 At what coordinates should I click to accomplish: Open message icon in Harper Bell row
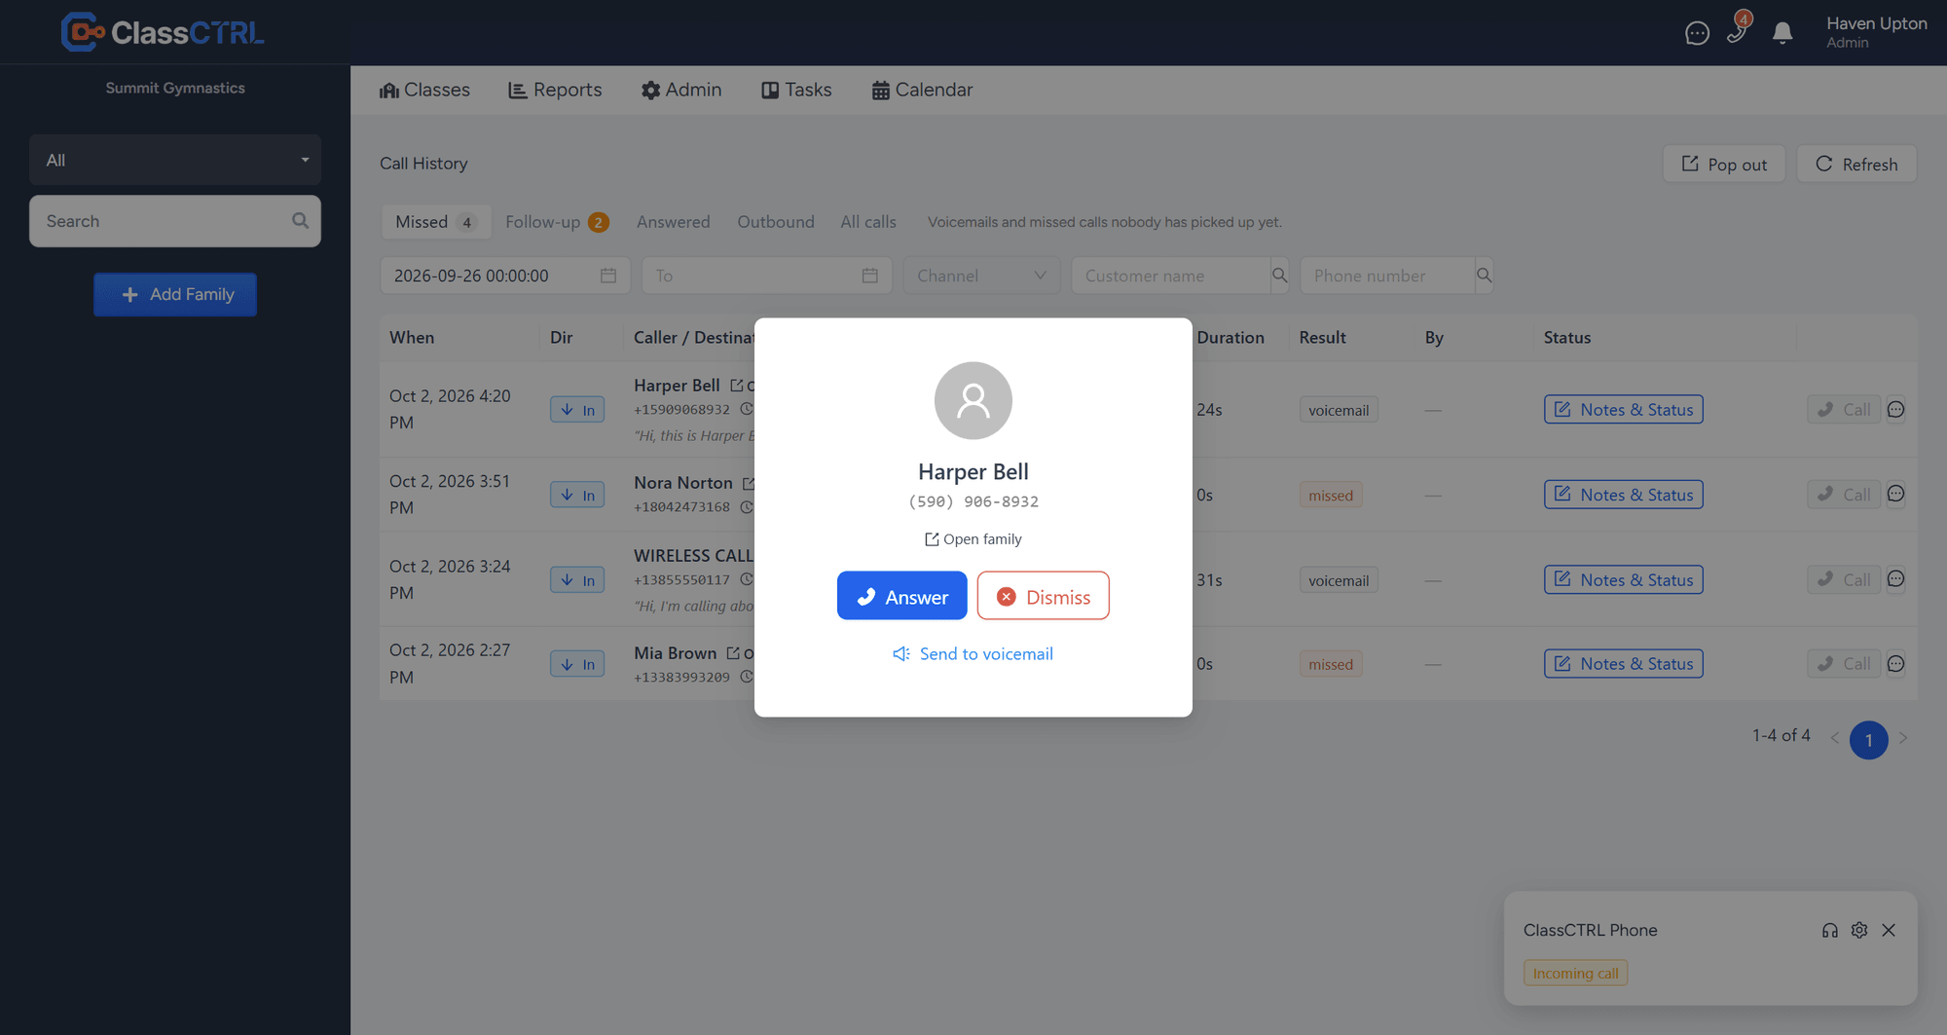tap(1895, 410)
